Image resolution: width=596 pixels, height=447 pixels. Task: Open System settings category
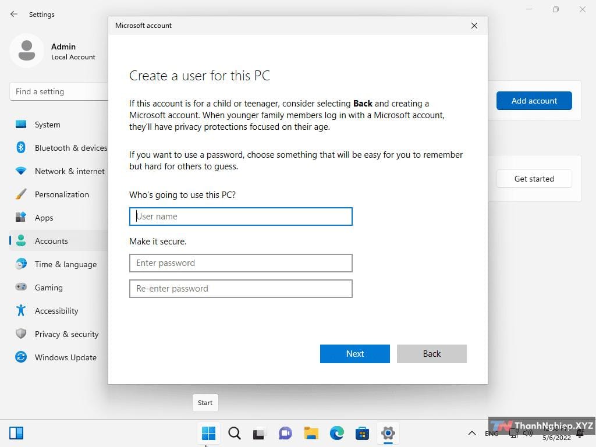tap(59, 125)
